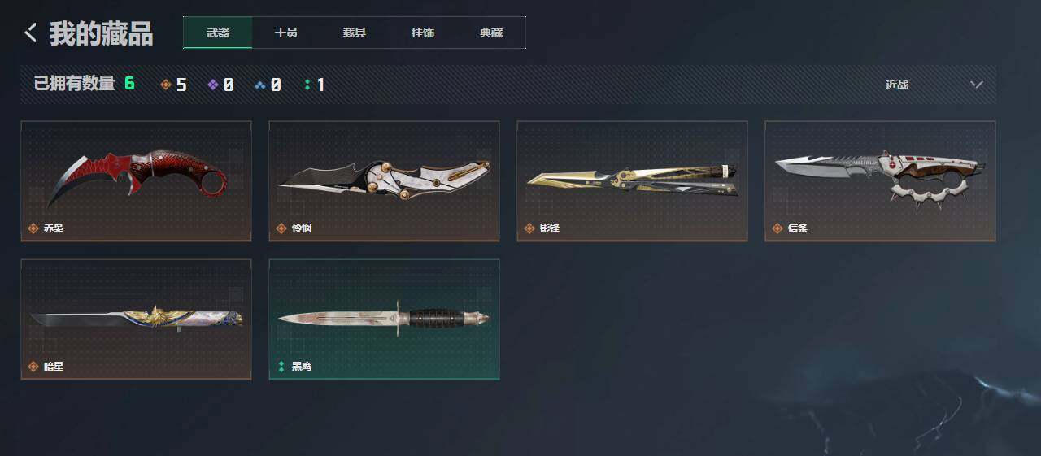Select the 暗星 blade card
Viewport: 1041px width, 456px height.
[136, 319]
